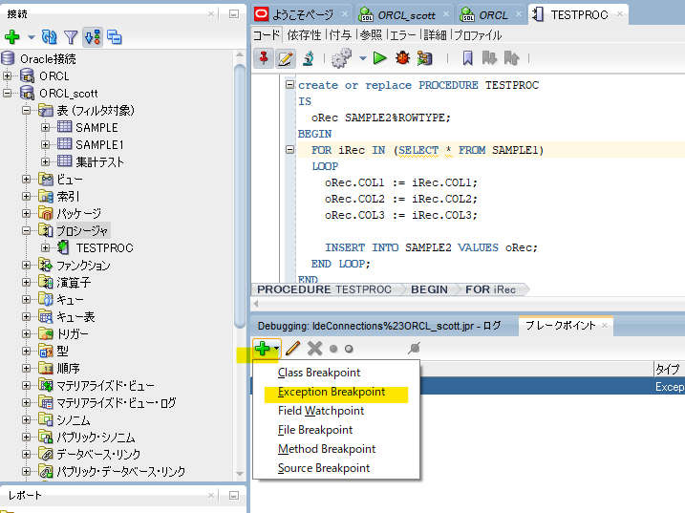Click the BEGIN breadcrumb below the editor
The width and height of the screenshot is (685, 513).
point(429,289)
